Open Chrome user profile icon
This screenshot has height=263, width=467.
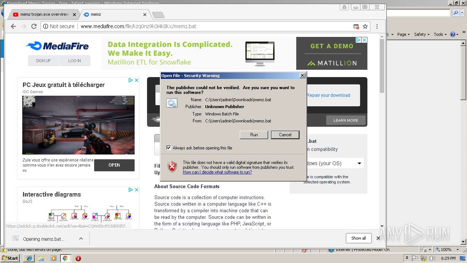click(344, 7)
